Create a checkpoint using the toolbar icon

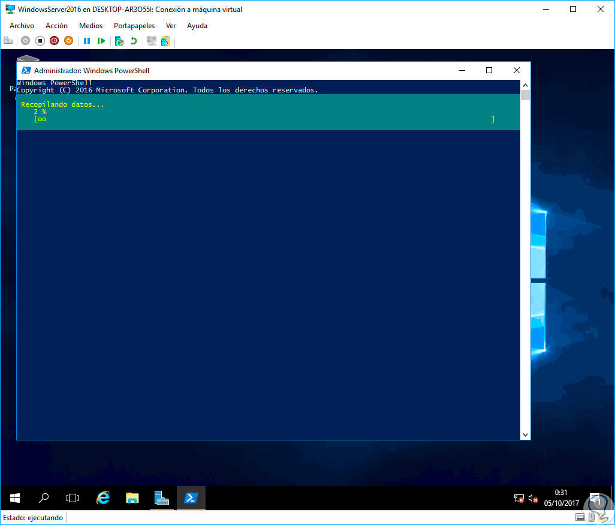coord(119,40)
